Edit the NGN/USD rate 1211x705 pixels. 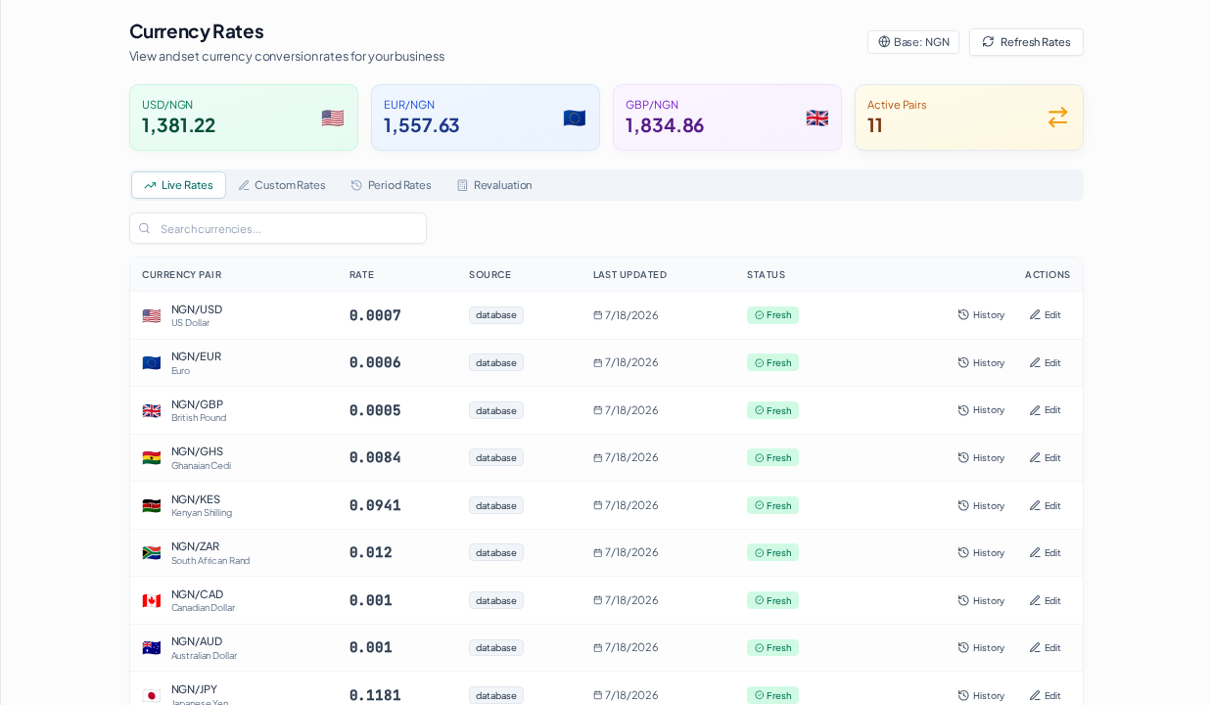tap(1045, 315)
